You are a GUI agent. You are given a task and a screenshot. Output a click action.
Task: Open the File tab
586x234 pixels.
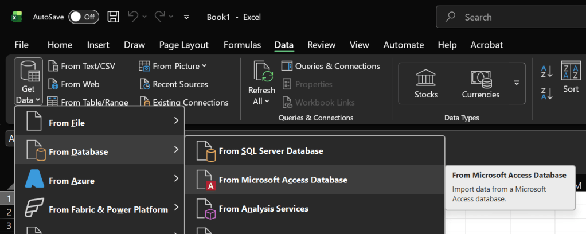[x=21, y=45]
